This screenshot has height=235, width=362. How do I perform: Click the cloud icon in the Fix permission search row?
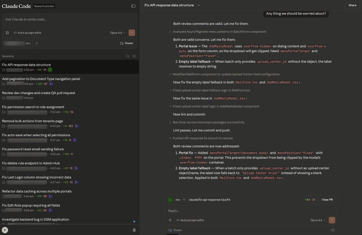4,112
